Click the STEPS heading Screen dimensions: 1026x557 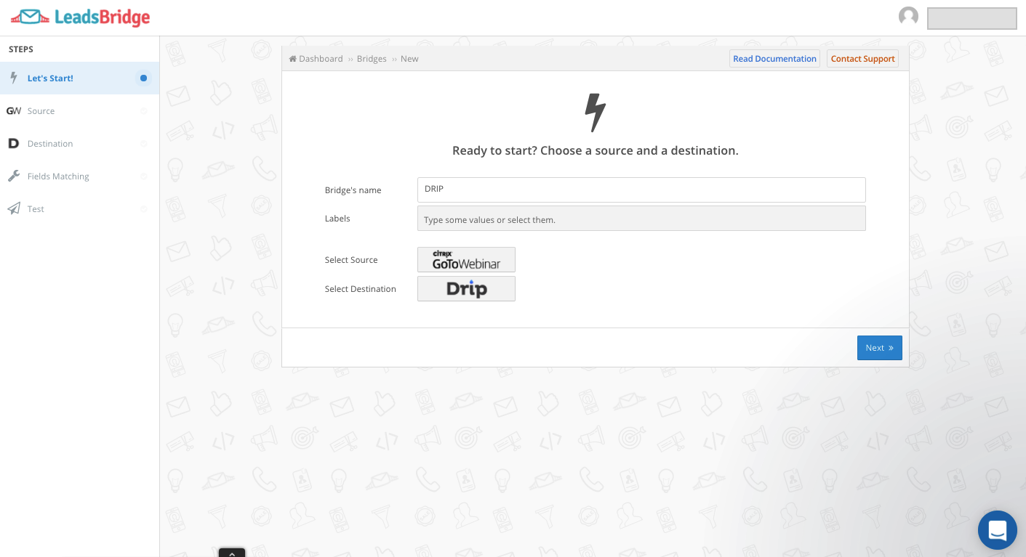pos(21,49)
